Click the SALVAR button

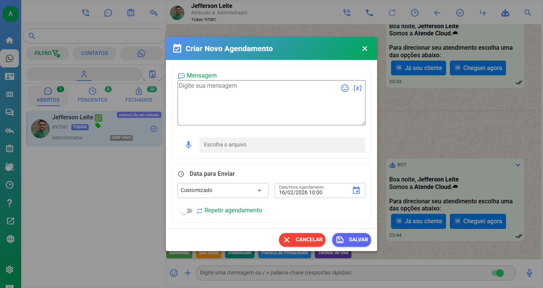point(351,240)
